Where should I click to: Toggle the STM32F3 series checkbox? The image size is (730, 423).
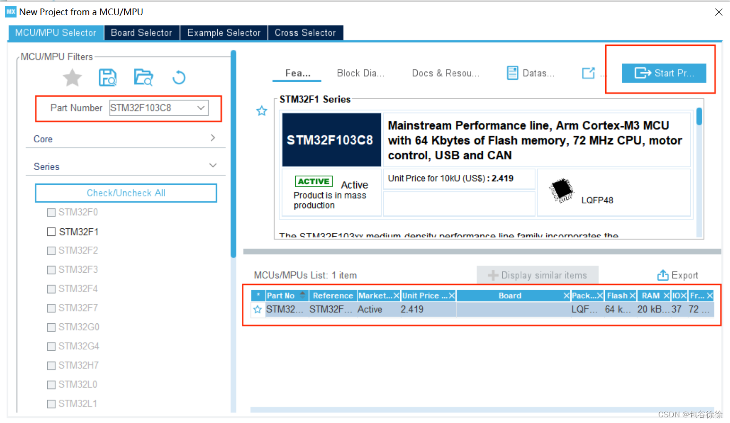click(52, 270)
